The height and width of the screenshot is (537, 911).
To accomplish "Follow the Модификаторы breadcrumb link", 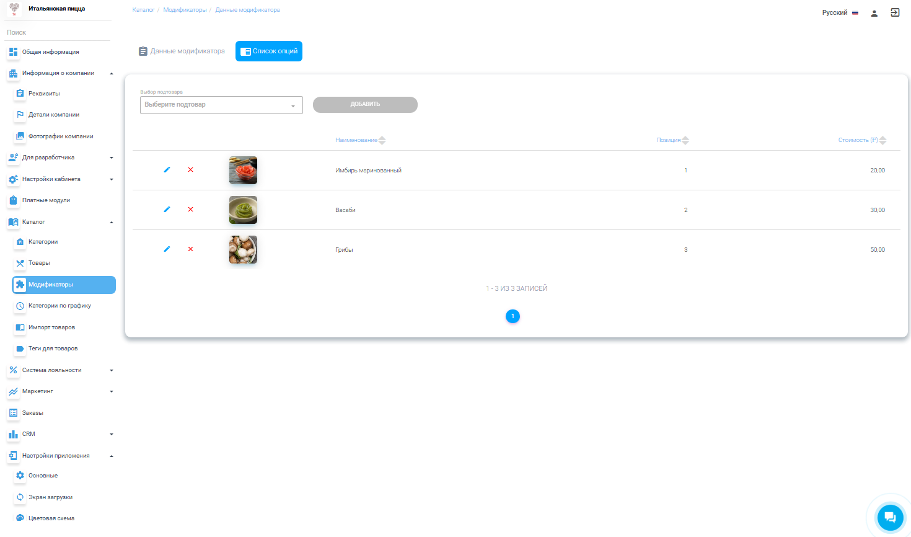I will [185, 10].
